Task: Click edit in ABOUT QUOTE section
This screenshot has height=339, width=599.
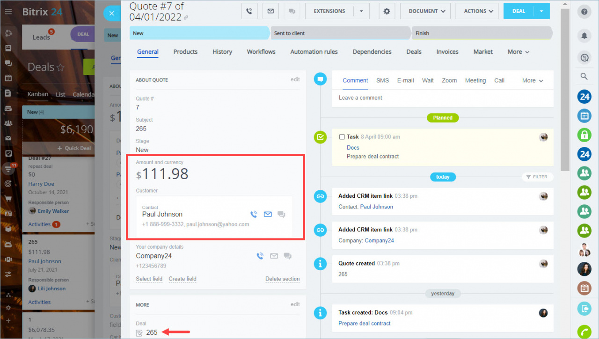Action: (x=295, y=79)
